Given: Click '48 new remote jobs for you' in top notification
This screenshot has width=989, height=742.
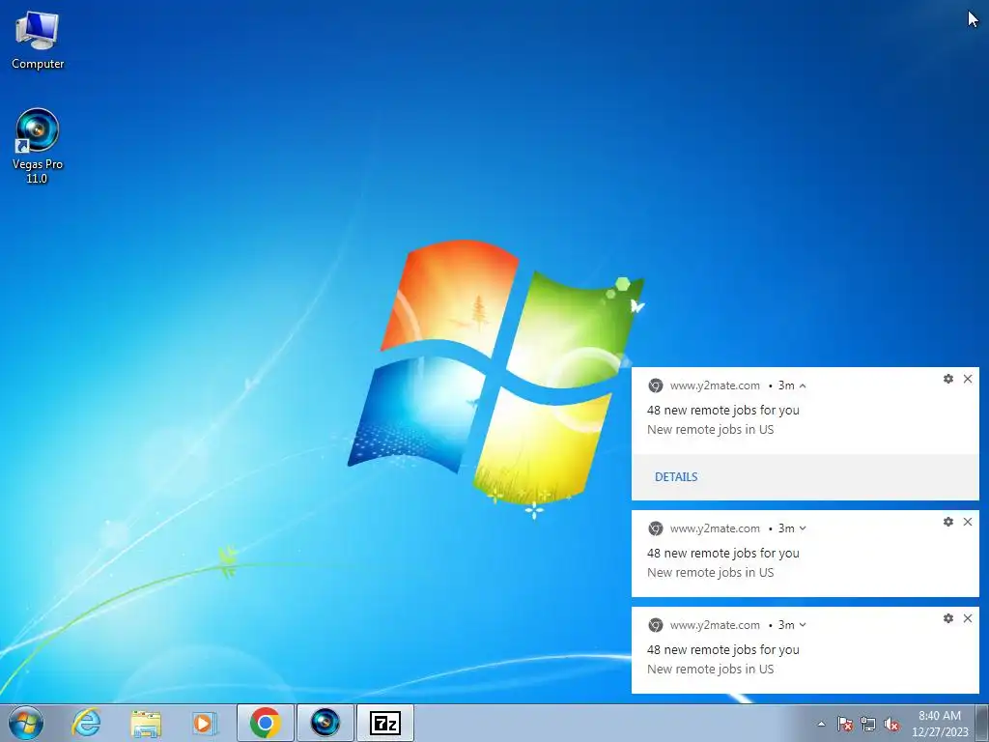Looking at the screenshot, I should click(x=722, y=410).
